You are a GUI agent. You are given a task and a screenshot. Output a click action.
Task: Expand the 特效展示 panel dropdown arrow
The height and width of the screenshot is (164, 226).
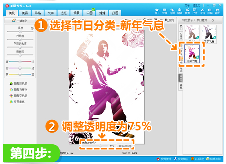coord(213,20)
